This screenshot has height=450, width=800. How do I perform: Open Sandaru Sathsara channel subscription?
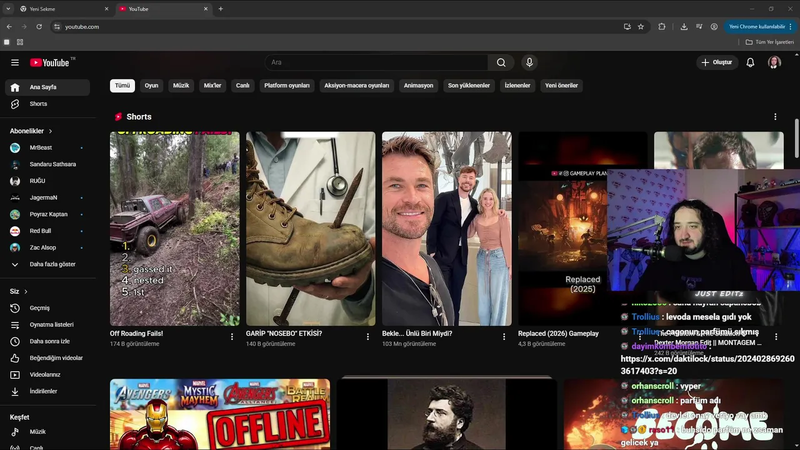click(x=47, y=164)
